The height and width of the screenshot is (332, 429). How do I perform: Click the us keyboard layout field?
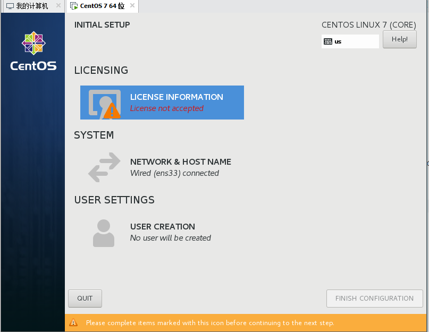(350, 41)
